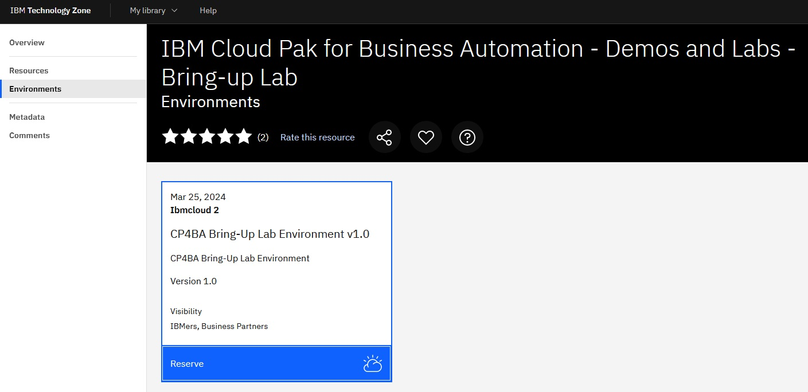Open the Help menu in the top bar
Image resolution: width=808 pixels, height=392 pixels.
coord(208,10)
